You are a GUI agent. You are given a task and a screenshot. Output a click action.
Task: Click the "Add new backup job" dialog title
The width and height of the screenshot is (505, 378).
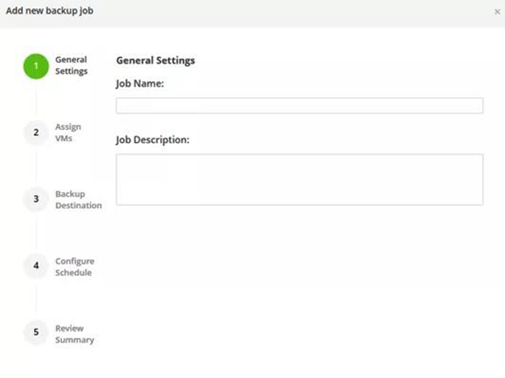coord(50,11)
